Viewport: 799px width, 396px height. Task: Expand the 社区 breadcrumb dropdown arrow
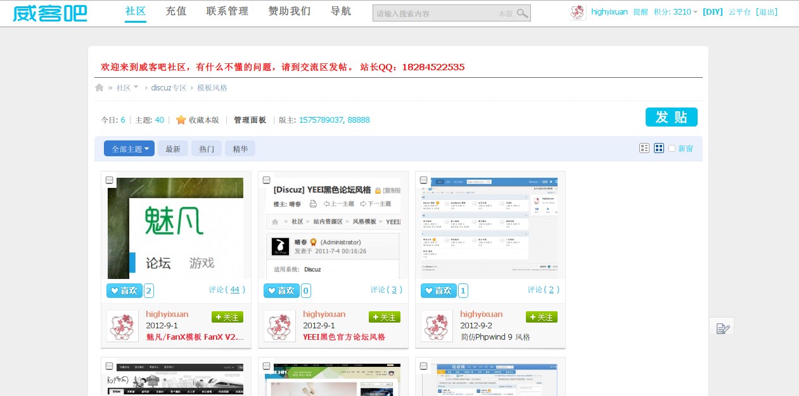point(136,87)
